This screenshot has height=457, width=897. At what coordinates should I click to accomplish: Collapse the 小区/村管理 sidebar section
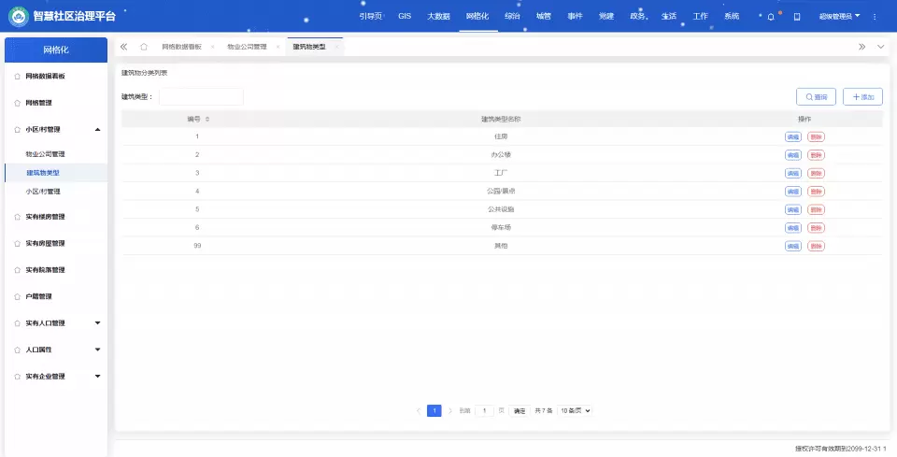tap(98, 130)
